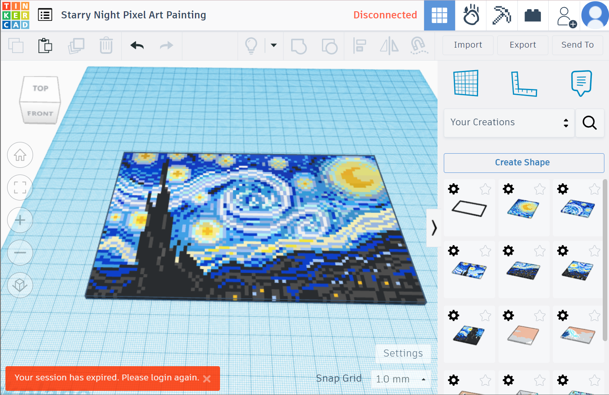The height and width of the screenshot is (395, 609).
Task: Switch to the 3D design grid view
Action: tap(440, 15)
